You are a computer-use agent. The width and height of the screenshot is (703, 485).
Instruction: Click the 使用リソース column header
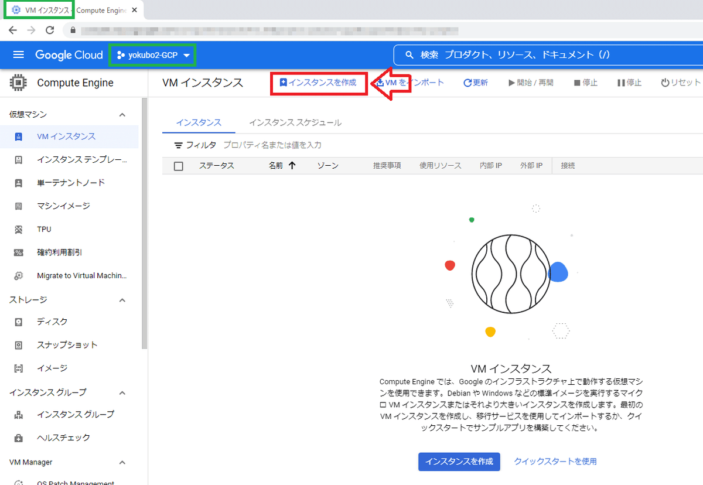pyautogui.click(x=441, y=166)
